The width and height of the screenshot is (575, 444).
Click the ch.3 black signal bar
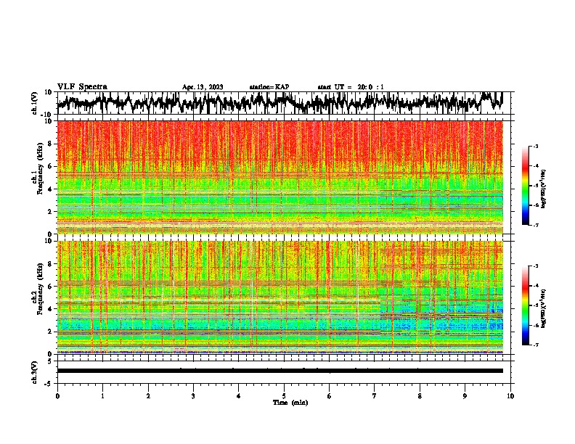click(280, 371)
